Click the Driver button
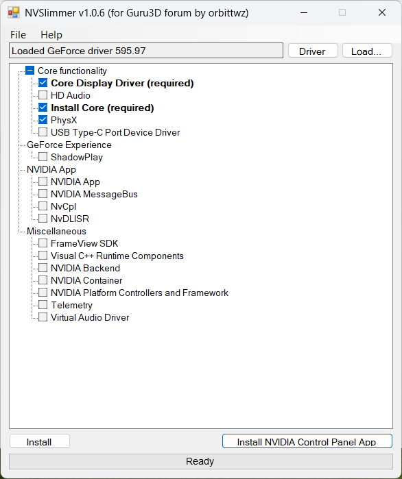The width and height of the screenshot is (402, 479). pos(313,51)
